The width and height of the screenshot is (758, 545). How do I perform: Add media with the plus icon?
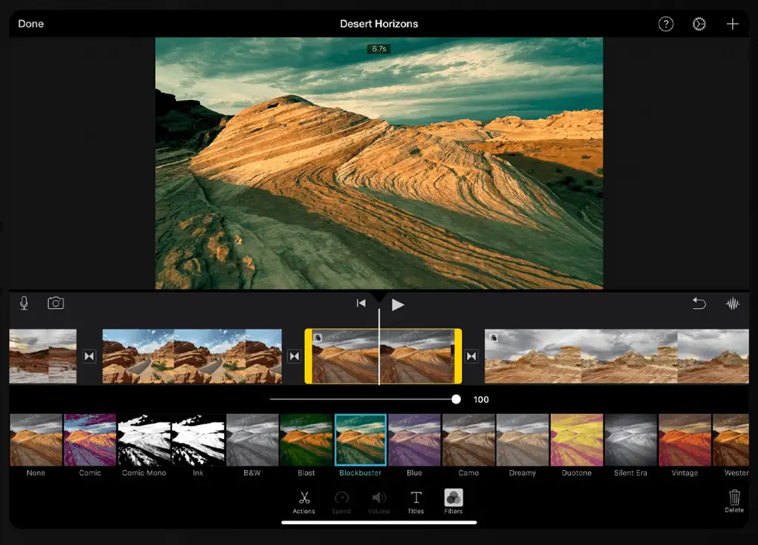732,24
